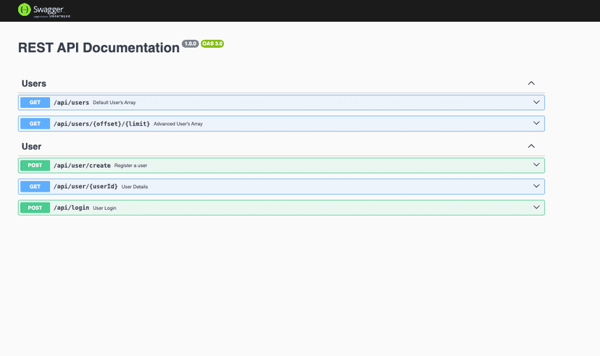Click the OAS 3.0 badge
Screen dimensions: 600x356
(x=212, y=44)
